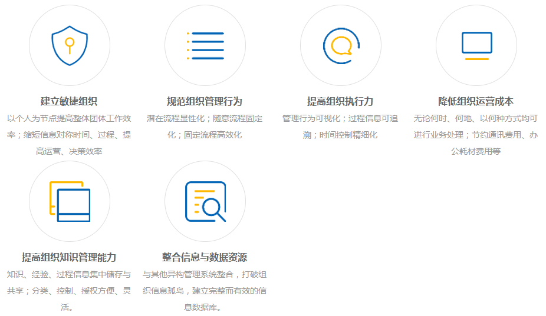Click the text beginning 潜在流程显性化

coord(205,127)
